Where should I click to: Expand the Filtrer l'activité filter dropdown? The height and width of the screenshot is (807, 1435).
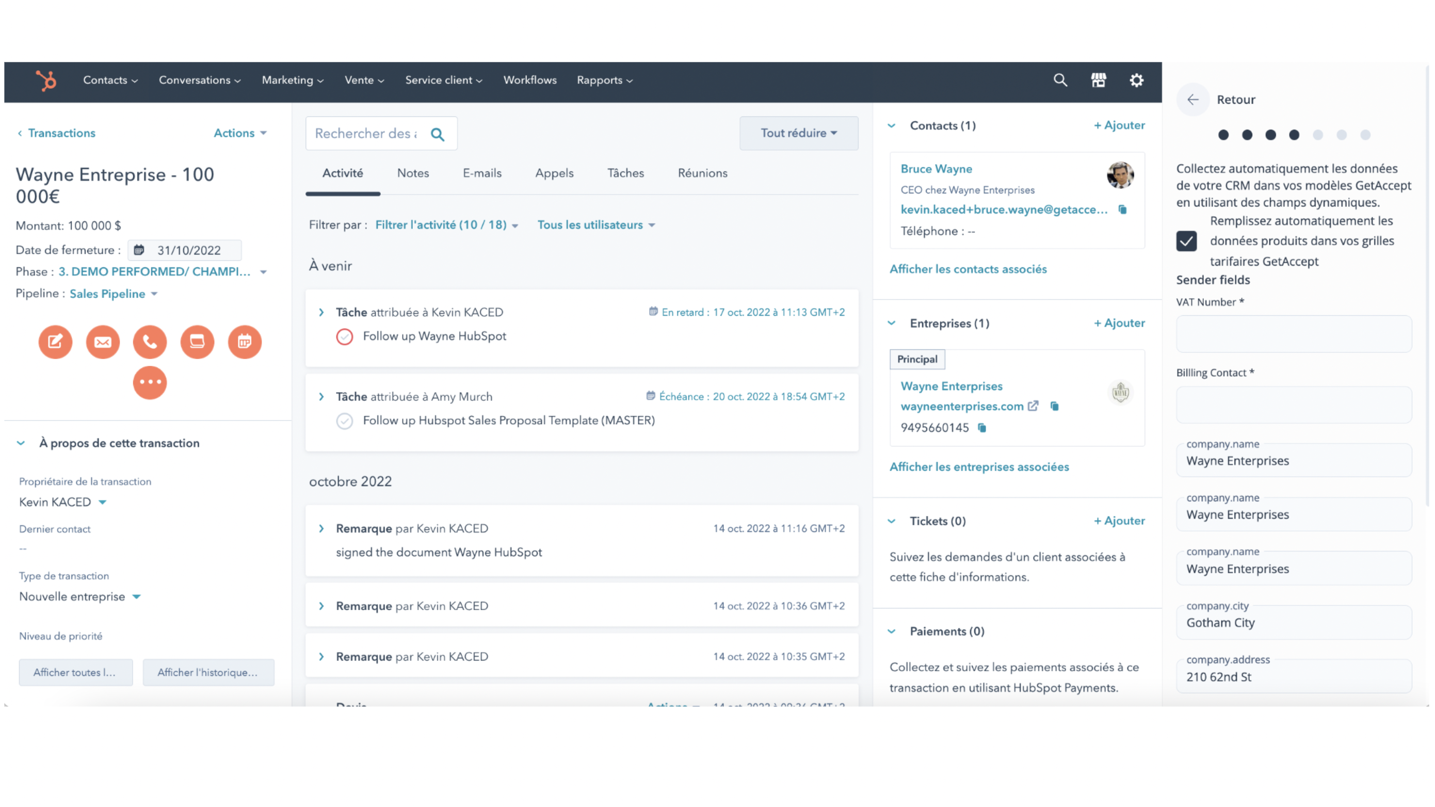[447, 225]
